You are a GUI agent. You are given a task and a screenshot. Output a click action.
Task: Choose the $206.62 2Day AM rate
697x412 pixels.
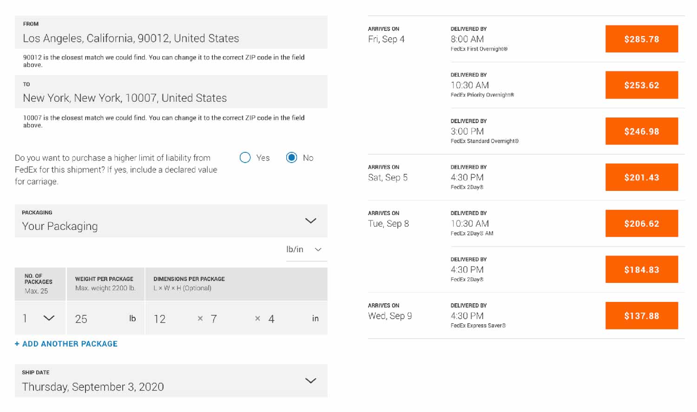pos(641,223)
